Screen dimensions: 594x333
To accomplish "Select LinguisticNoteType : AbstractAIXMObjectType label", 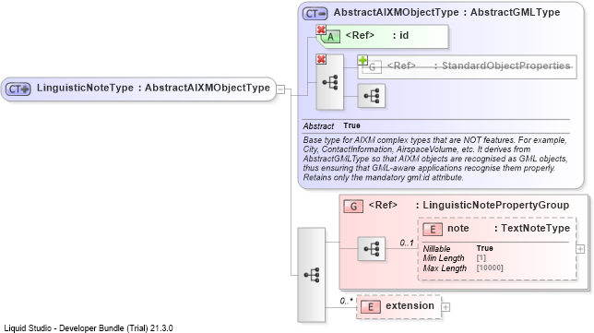I will (153, 88).
